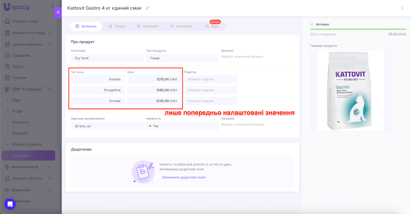Open the Групи page
Viewport: 411px width, 214px height.
point(18,66)
